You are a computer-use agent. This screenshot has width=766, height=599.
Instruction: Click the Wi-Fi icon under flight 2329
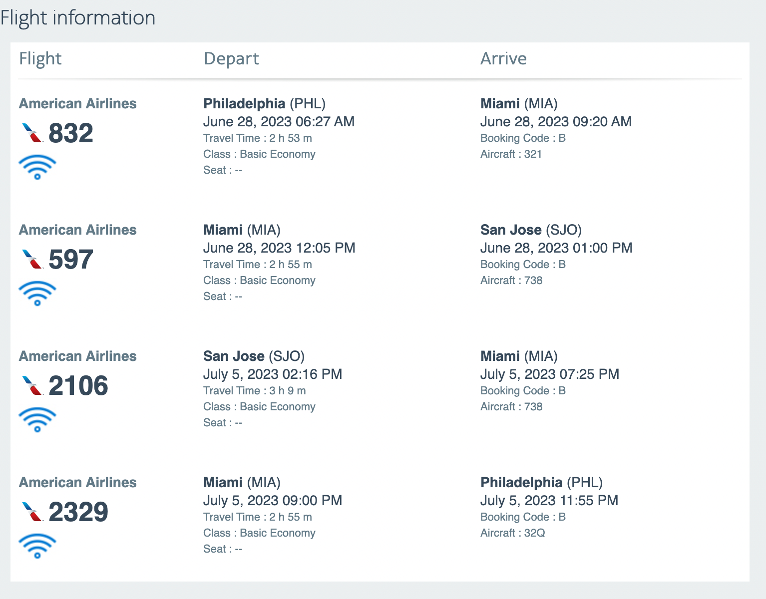(x=37, y=546)
